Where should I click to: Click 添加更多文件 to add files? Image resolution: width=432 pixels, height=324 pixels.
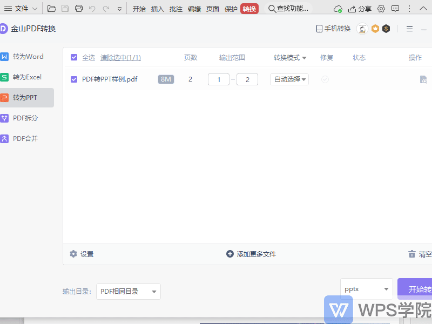pyautogui.click(x=251, y=254)
